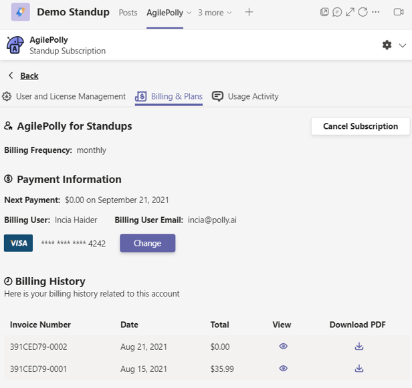Click the Payment Information dollar icon
412x388 pixels.
(x=8, y=179)
